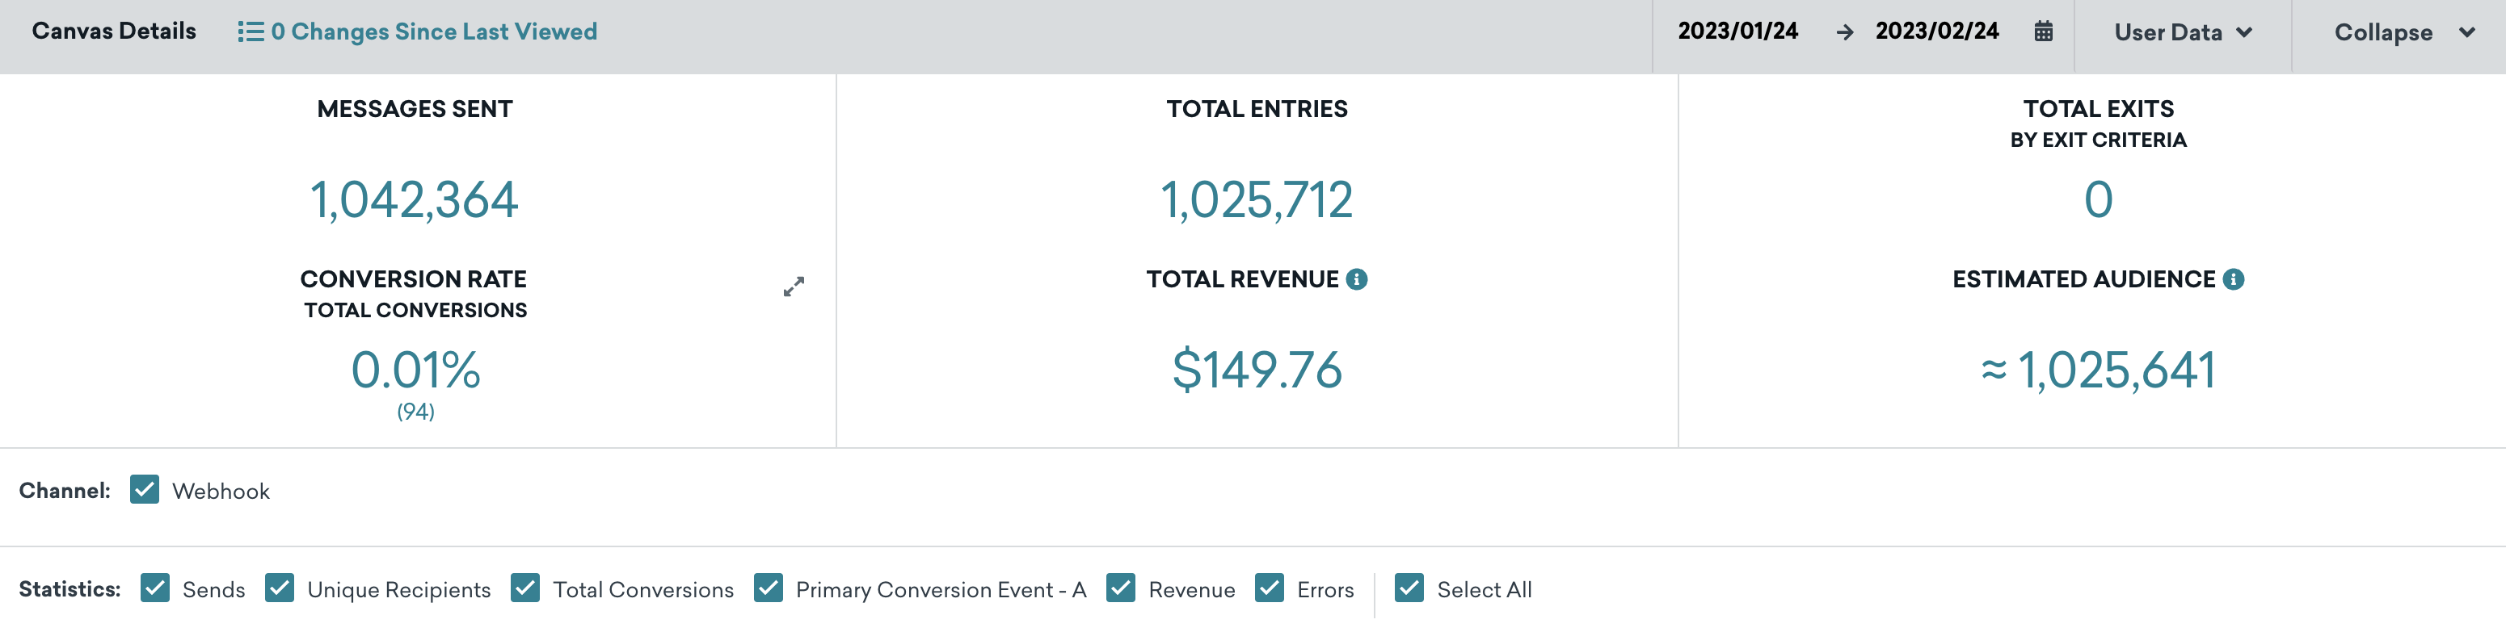This screenshot has height=632, width=2506.
Task: Open the User Data dropdown
Action: pyautogui.click(x=2182, y=32)
